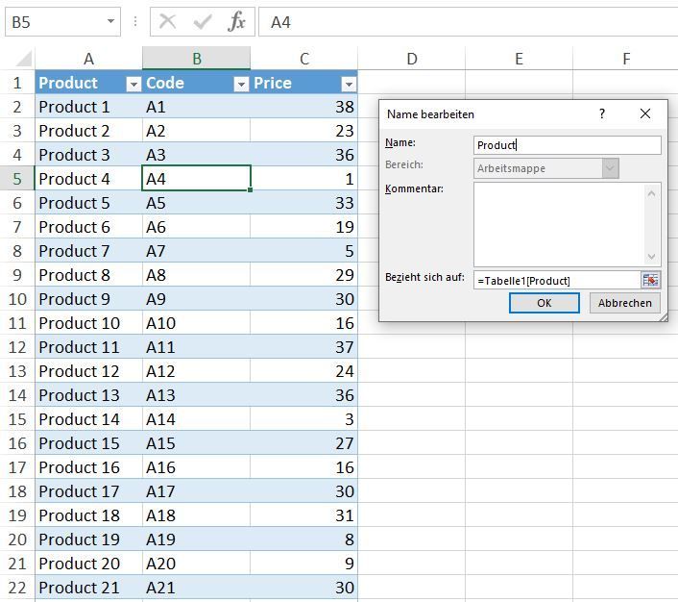Click price cell '5' for Product 7
Image resolution: width=678 pixels, height=602 pixels.
click(304, 251)
